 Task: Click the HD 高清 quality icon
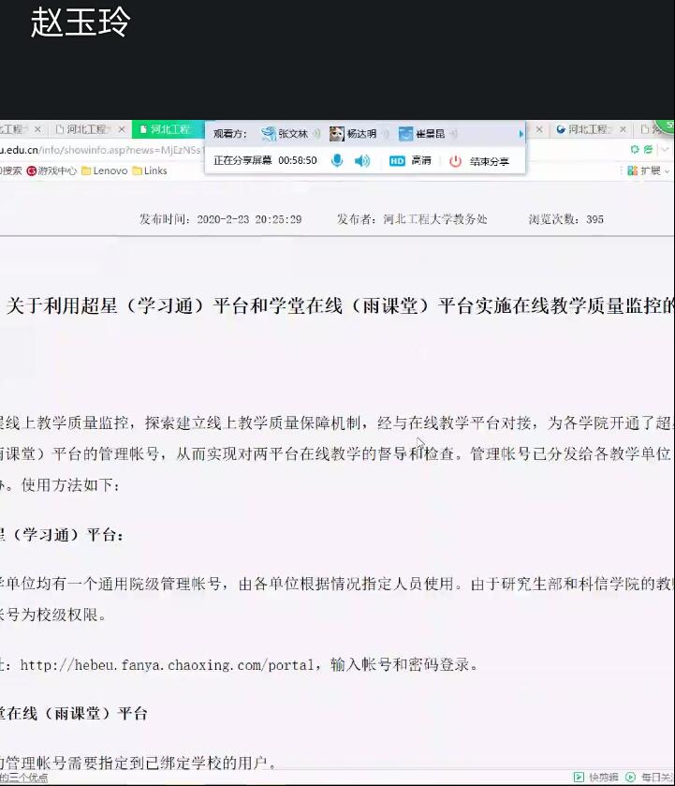(x=397, y=161)
